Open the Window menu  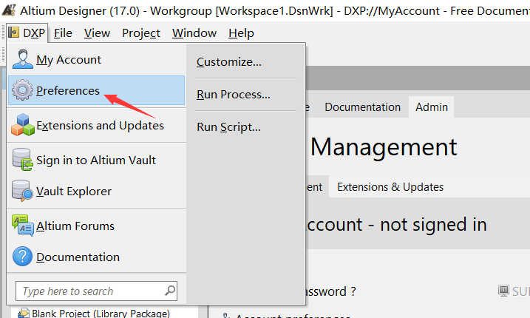tap(194, 33)
